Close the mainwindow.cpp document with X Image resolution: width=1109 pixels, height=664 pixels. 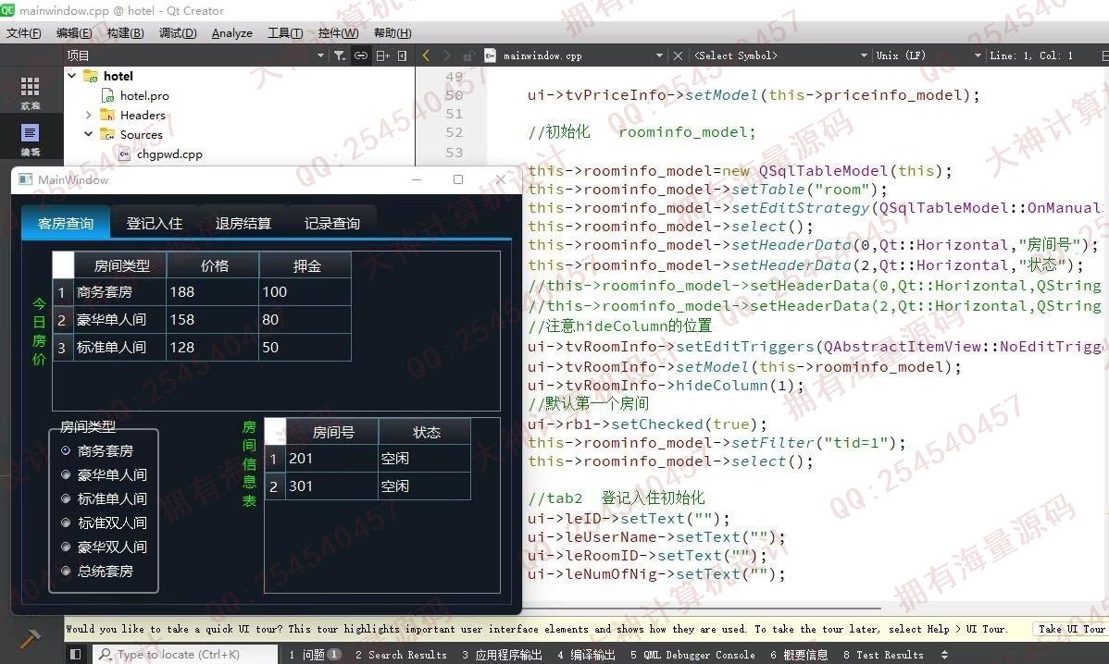678,55
